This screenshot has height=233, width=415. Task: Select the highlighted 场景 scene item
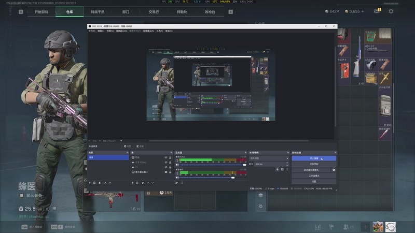(108, 157)
